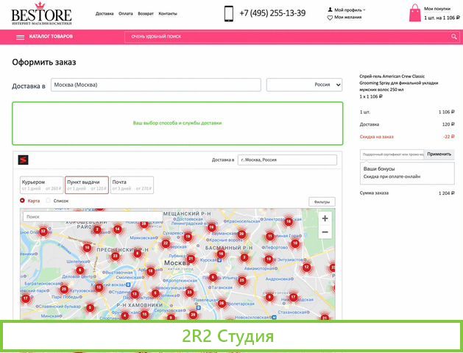Select the Почта delivery tab
Viewport: 463px width, 353px height.
pyautogui.click(x=132, y=185)
